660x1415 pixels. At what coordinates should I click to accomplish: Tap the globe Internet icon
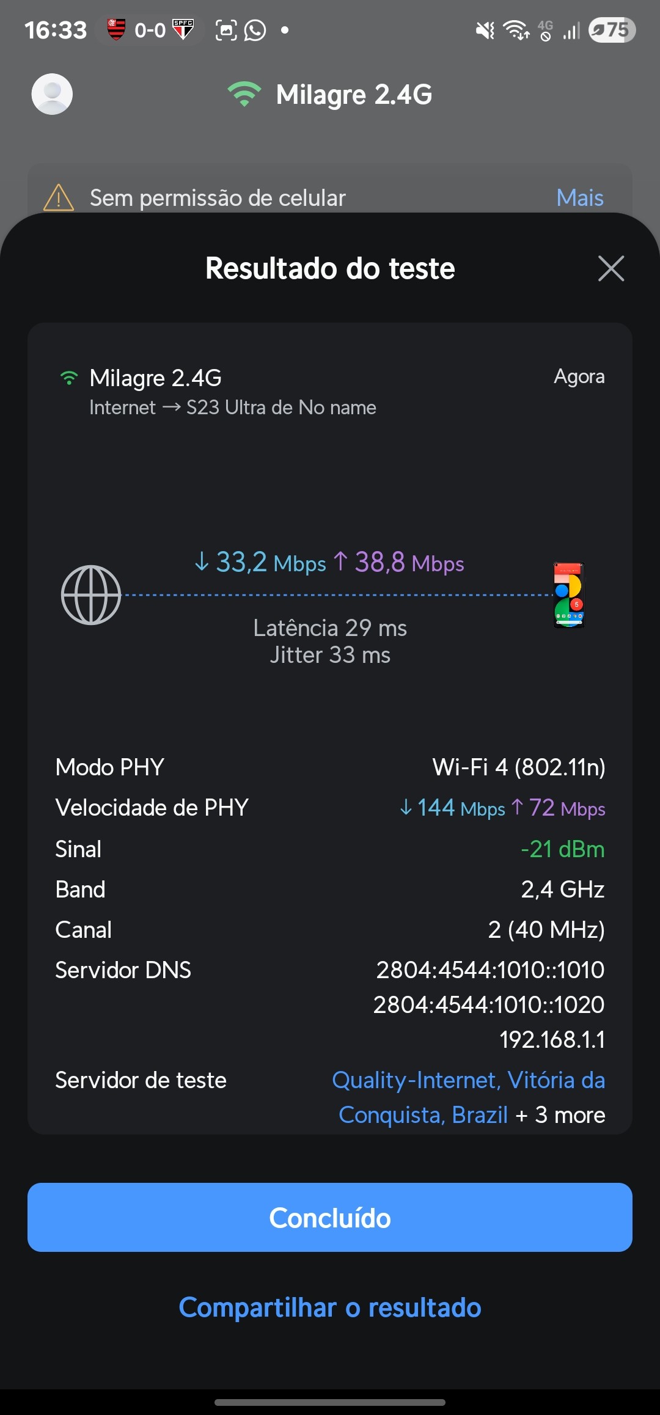tap(91, 595)
